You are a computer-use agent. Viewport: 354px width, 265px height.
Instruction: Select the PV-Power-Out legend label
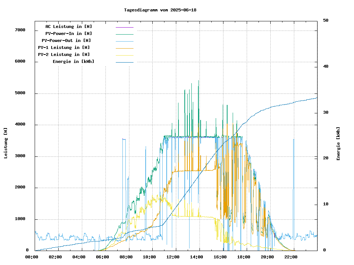pyautogui.click(x=66, y=40)
